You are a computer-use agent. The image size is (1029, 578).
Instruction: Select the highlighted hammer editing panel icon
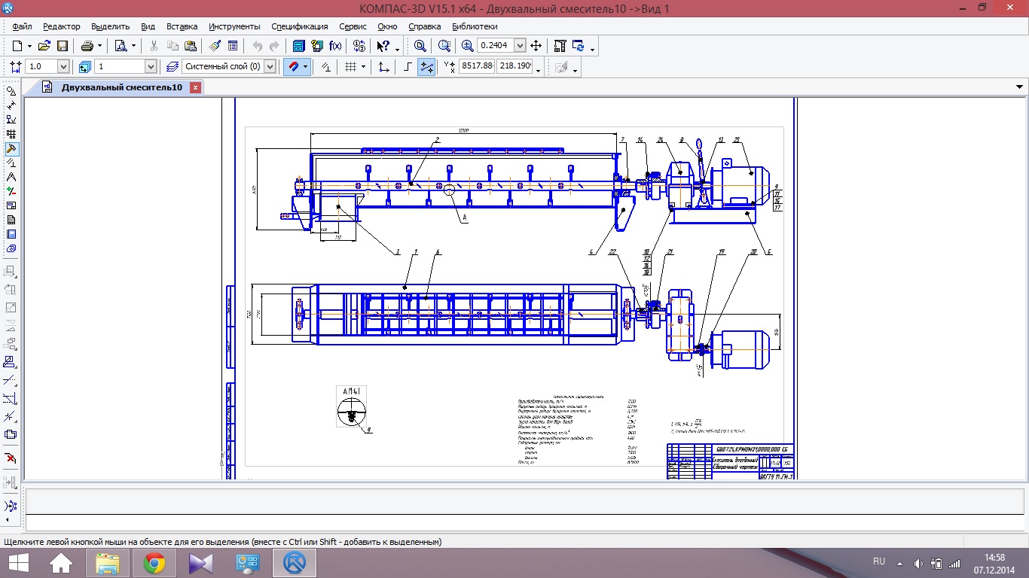(11, 148)
